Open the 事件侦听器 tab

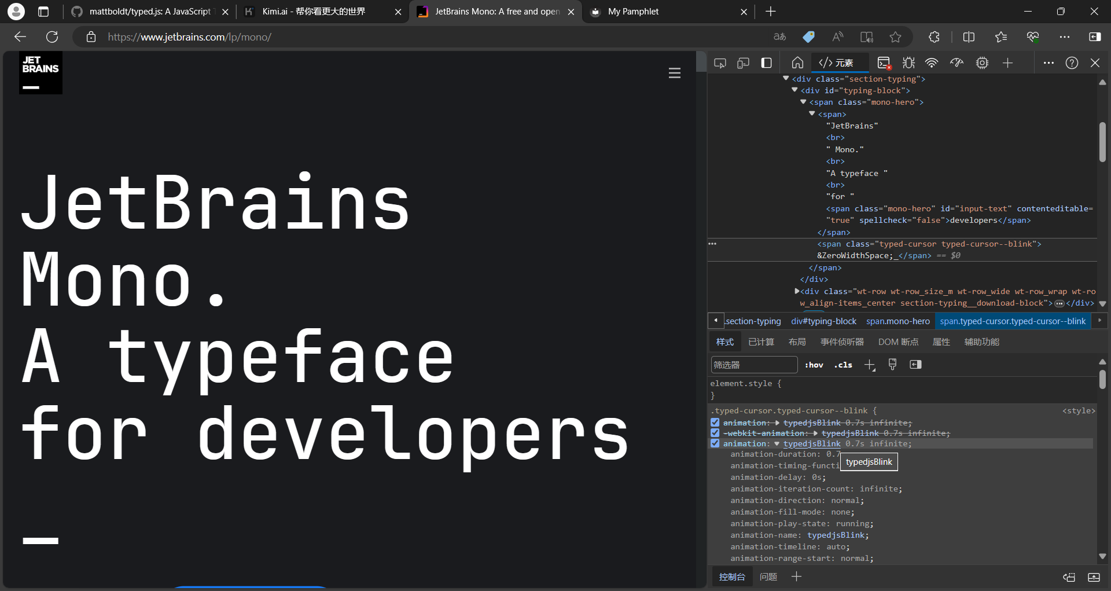842,342
